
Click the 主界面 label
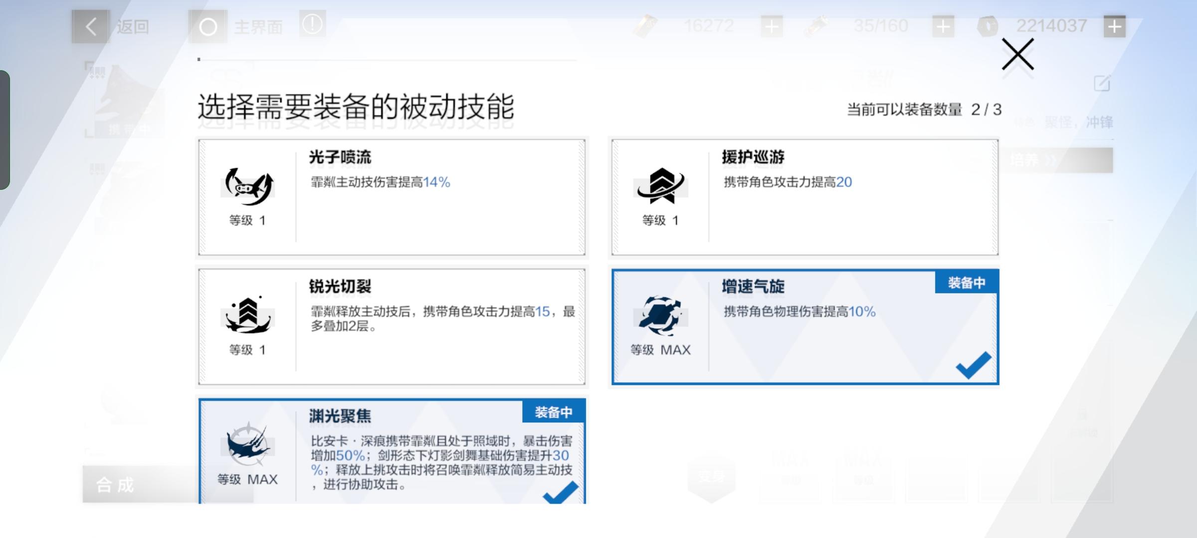(258, 27)
